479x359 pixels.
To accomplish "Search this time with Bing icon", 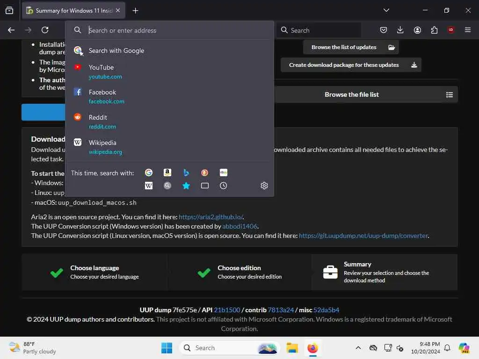I will (186, 173).
